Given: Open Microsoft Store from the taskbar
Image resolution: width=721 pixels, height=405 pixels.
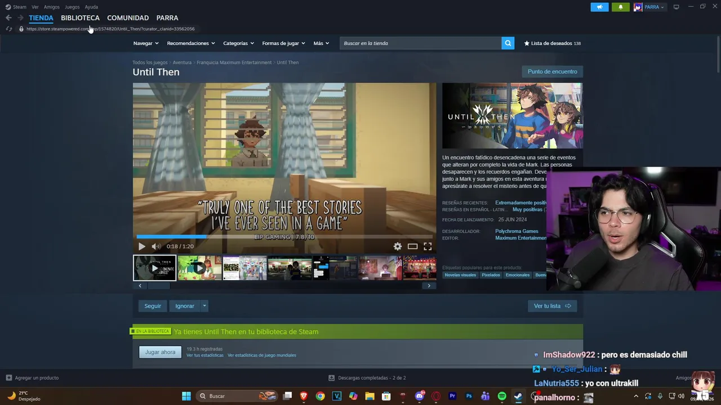Looking at the screenshot, I should pyautogui.click(x=386, y=396).
